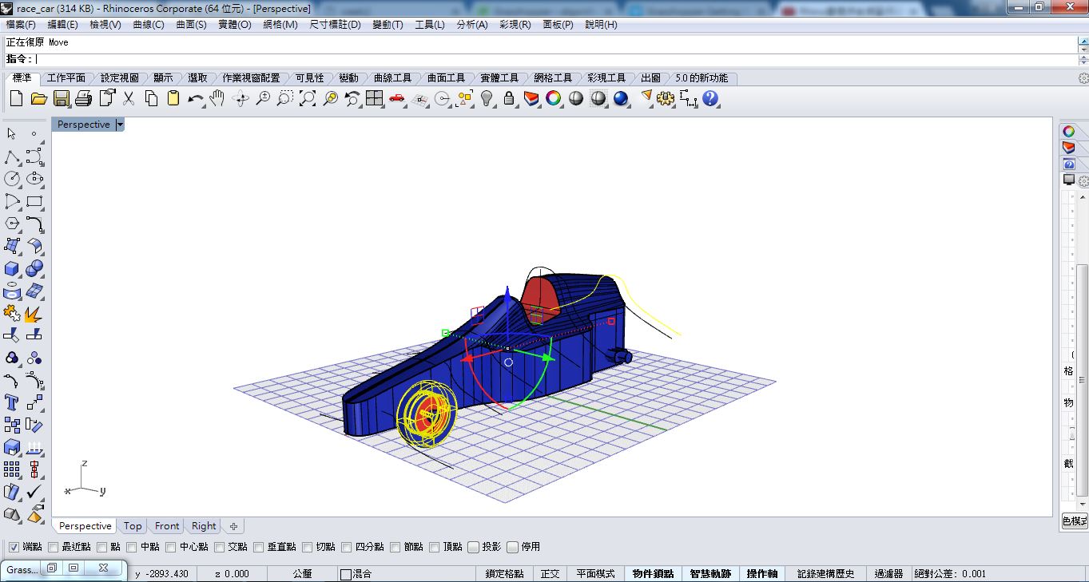Open the Perspective viewport title dropdown arrow
The image size is (1089, 582).
click(120, 125)
